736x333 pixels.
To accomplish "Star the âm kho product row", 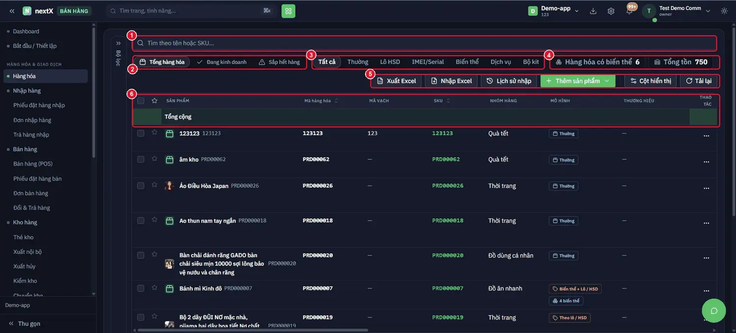I will [x=155, y=159].
